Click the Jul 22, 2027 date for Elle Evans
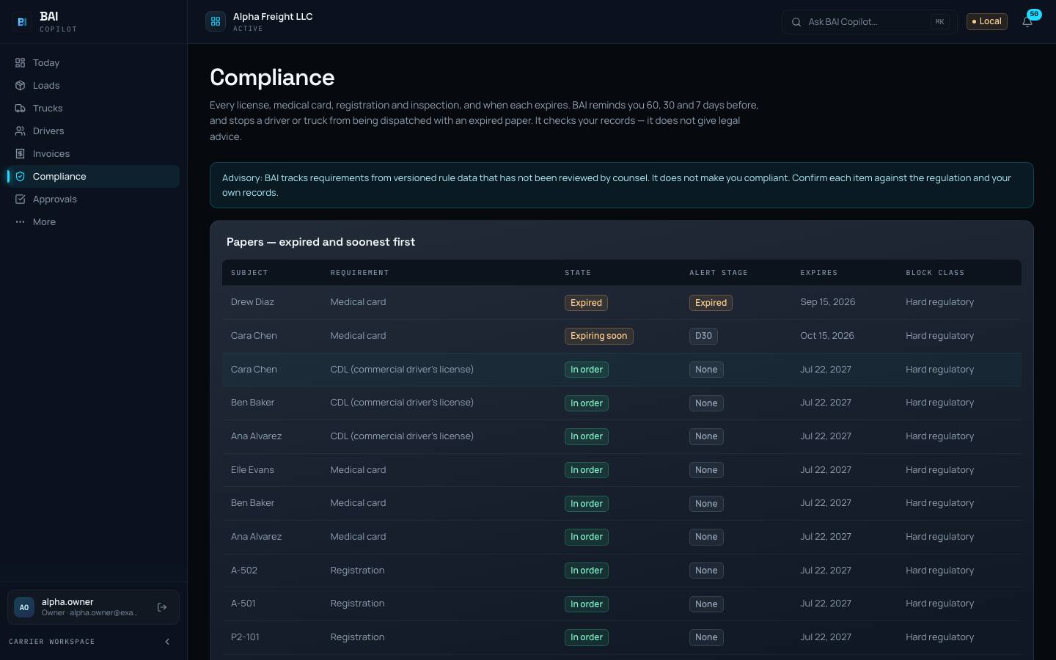 point(826,470)
